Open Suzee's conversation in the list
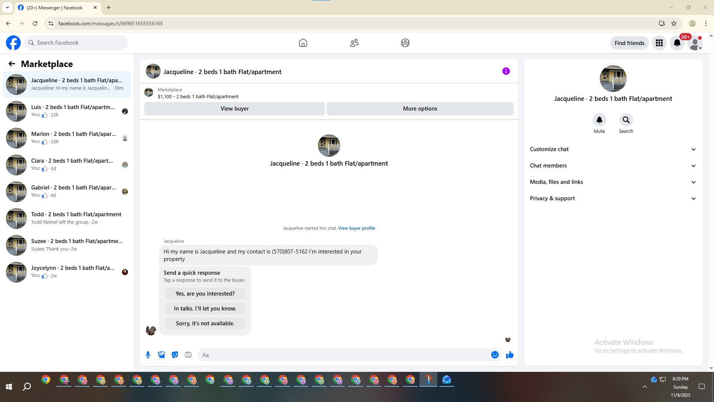 point(67,245)
